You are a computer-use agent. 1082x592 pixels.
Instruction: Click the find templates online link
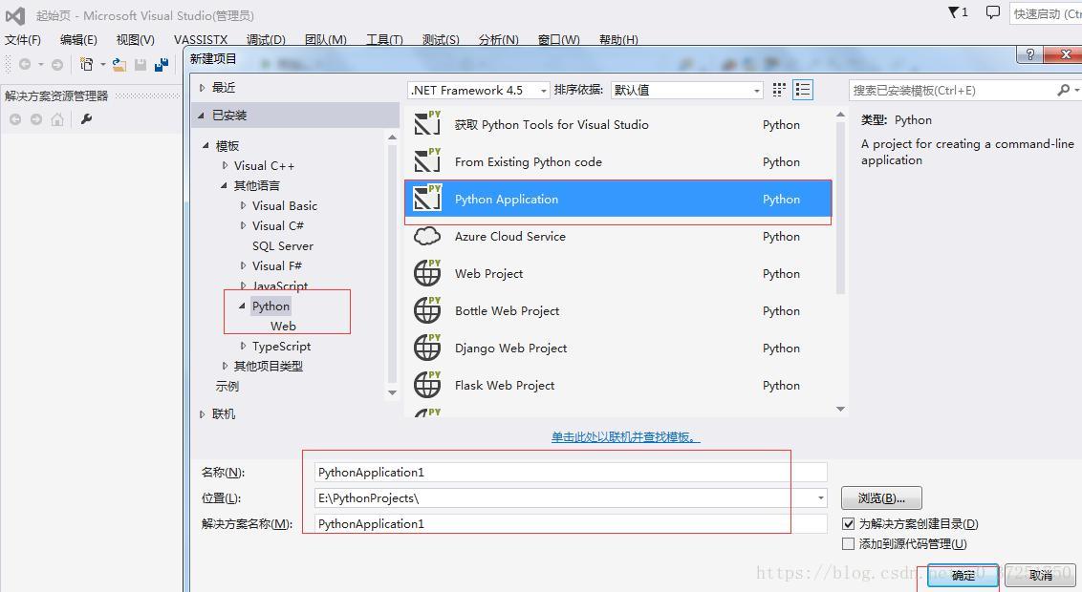tap(626, 437)
